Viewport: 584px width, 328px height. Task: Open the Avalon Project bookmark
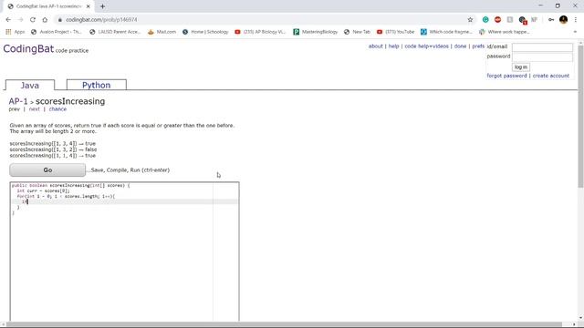57,32
